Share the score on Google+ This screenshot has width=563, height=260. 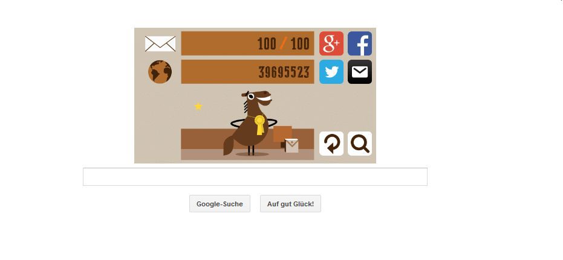[331, 43]
